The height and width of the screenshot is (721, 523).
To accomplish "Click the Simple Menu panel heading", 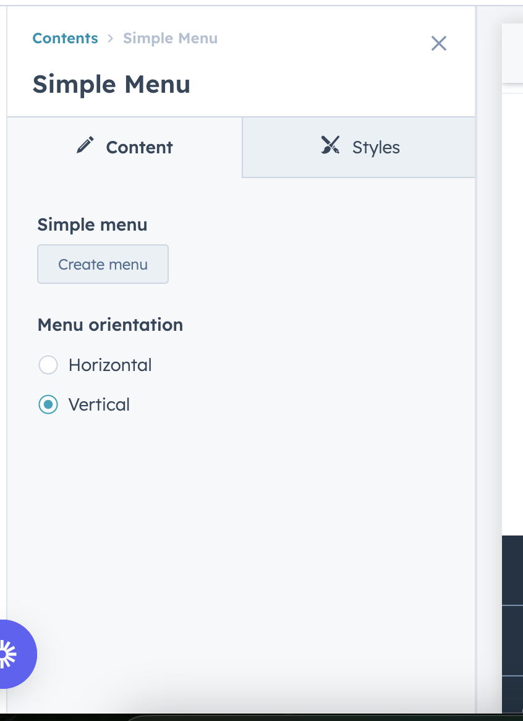I will 111,84.
